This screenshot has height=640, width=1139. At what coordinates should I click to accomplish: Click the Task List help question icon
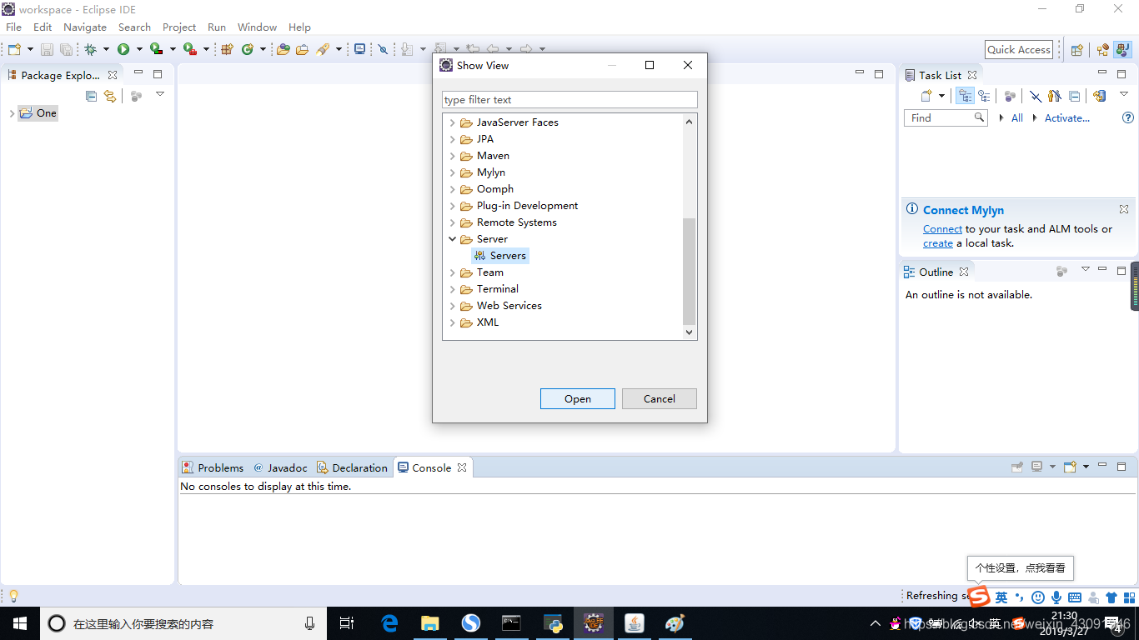(x=1128, y=118)
